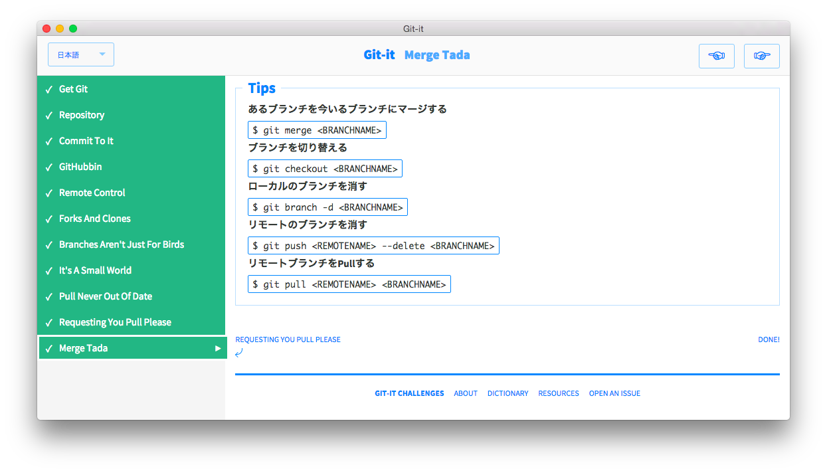Open the Repository challenge
The image size is (827, 473).
point(132,115)
